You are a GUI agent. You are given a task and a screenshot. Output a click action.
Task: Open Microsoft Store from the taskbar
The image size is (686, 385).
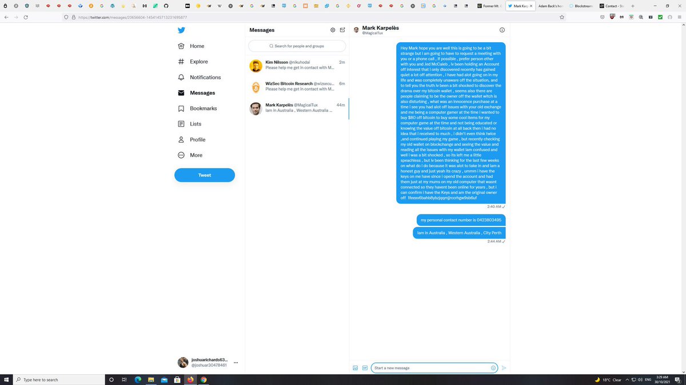tap(177, 379)
